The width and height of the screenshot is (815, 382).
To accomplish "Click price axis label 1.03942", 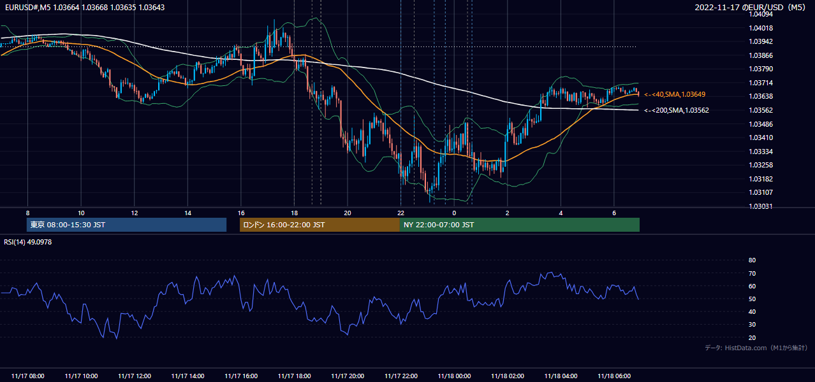I will (x=760, y=41).
